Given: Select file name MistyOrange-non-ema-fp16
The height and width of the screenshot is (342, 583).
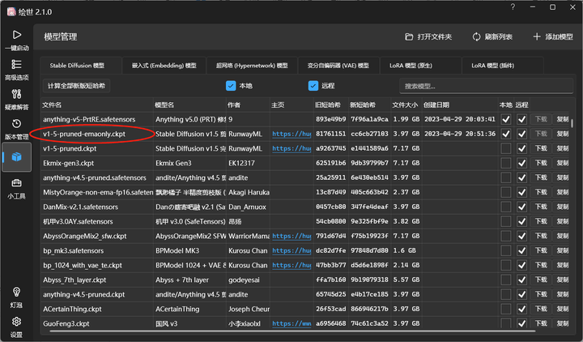Looking at the screenshot, I should coord(98,192).
